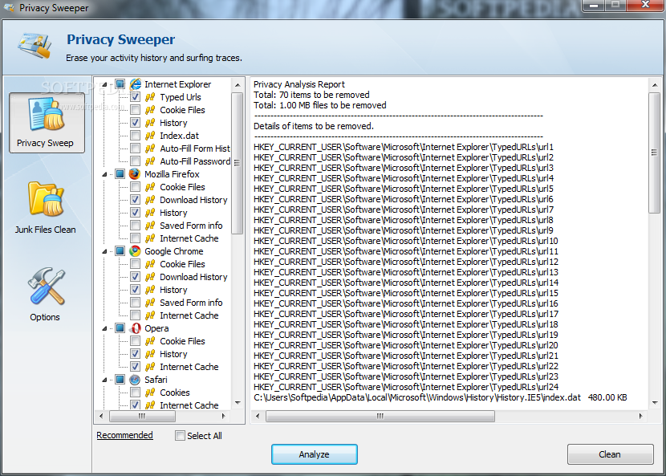Screen dimensions: 666x476
Task: Select the Google Chrome browser icon
Action: pyautogui.click(x=135, y=251)
